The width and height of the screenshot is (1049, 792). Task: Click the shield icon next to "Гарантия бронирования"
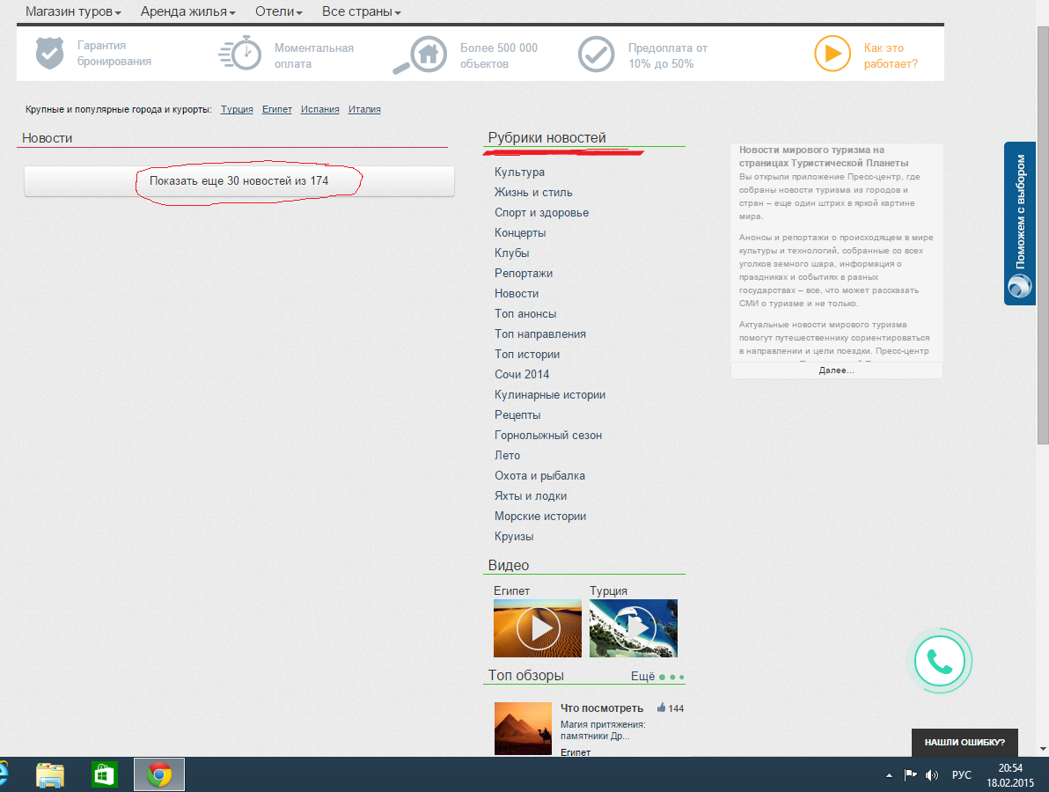pyautogui.click(x=49, y=54)
